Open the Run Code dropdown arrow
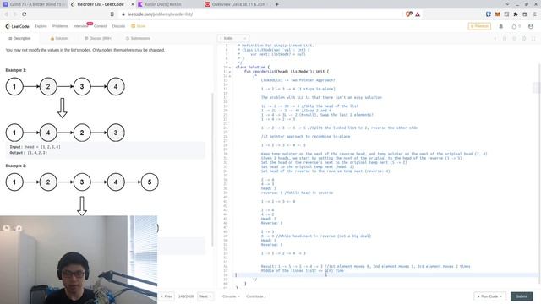The image size is (541, 304). pos(501,296)
